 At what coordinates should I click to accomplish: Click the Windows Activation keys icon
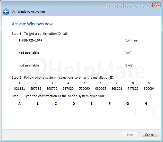(x=13, y=12)
